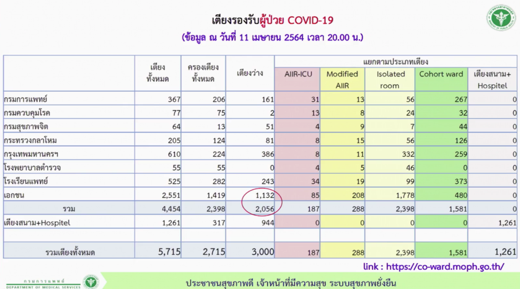The width and height of the screenshot is (520, 289).
Task: Select the yellow Modified AIIR column header
Action: [x=342, y=79]
